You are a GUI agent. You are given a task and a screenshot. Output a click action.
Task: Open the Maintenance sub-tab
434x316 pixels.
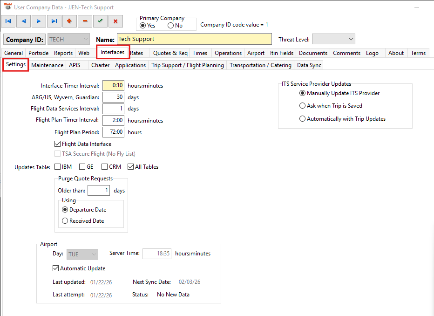click(x=47, y=65)
